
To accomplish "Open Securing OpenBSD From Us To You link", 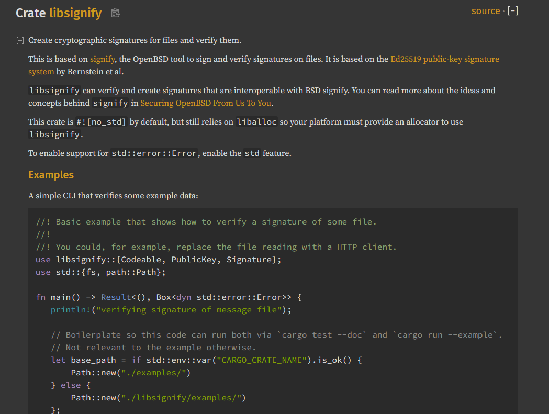I will (206, 103).
